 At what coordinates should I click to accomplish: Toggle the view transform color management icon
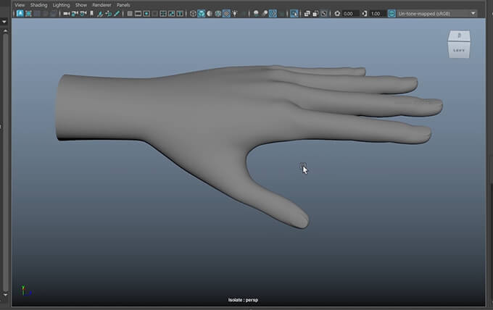pos(391,13)
